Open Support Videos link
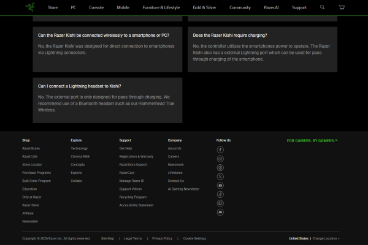The image size is (368, 245). tap(131, 189)
